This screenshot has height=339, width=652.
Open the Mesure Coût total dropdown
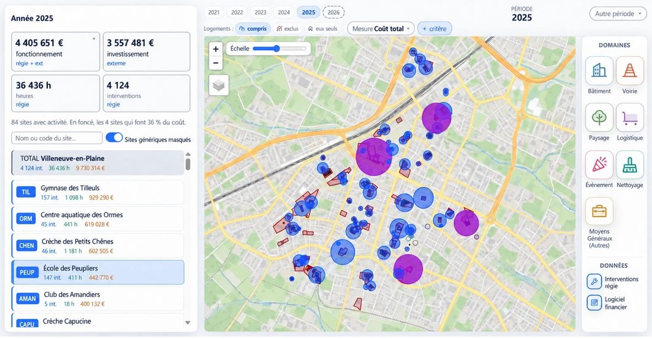pyautogui.click(x=381, y=28)
